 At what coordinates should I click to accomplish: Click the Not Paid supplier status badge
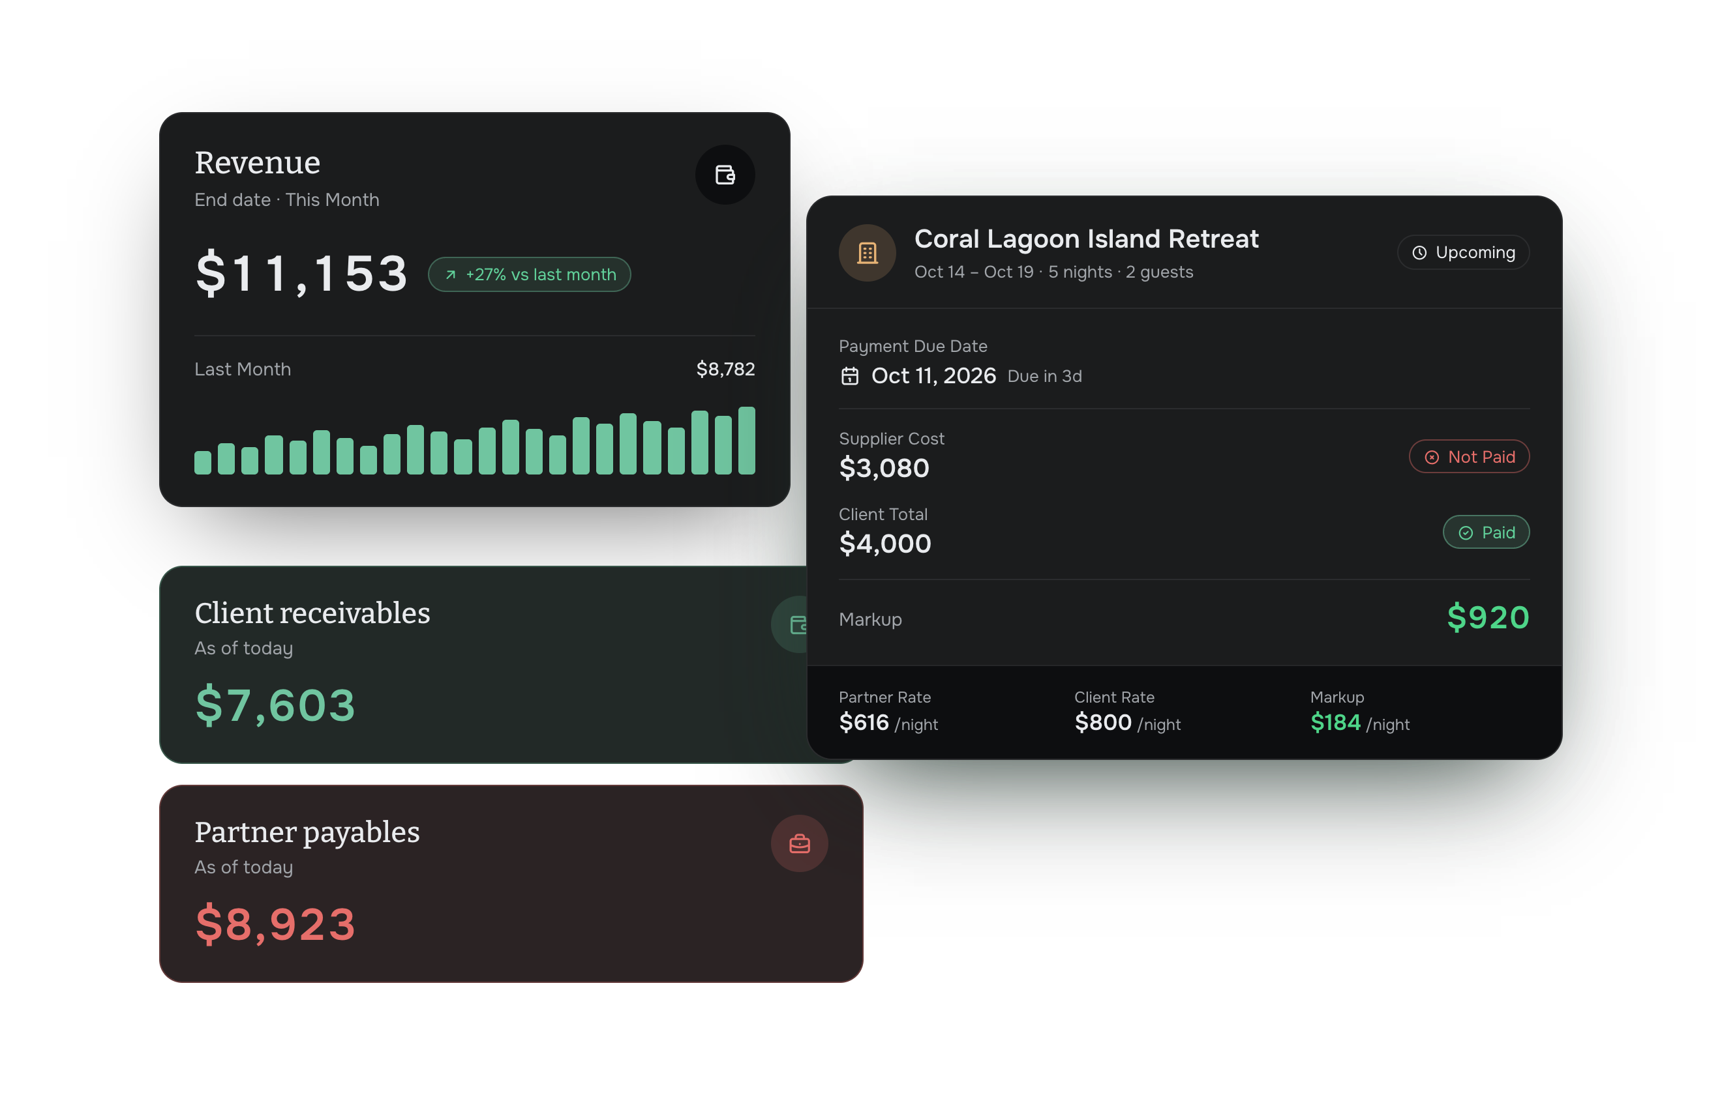coord(1469,457)
